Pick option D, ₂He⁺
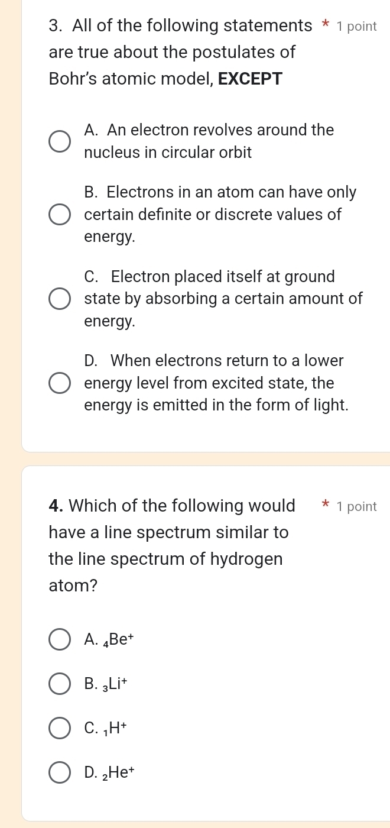 point(59,772)
